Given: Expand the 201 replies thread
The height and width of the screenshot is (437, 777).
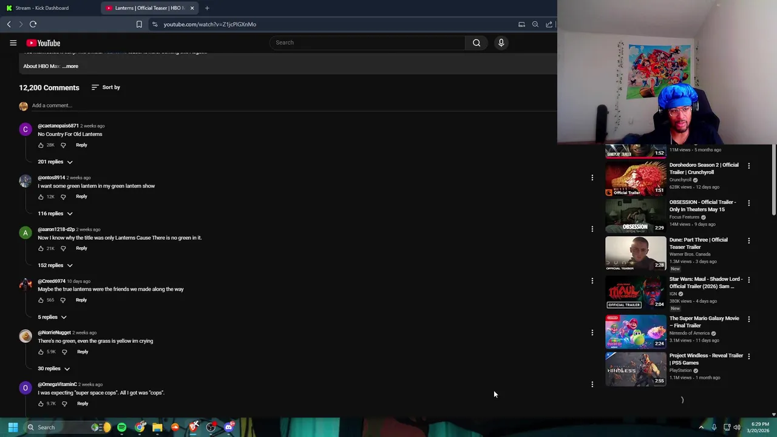Looking at the screenshot, I should [55, 162].
